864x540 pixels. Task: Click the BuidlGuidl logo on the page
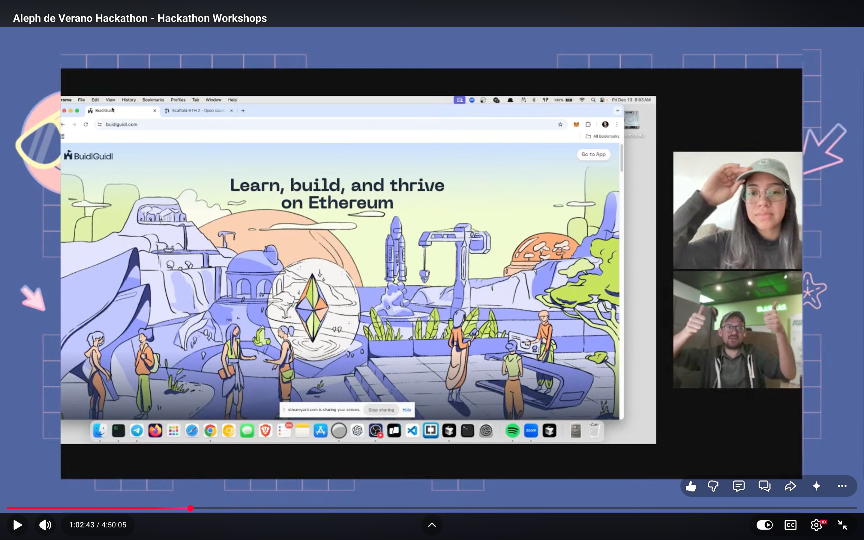88,155
